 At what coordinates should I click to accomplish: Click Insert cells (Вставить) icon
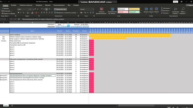tap(146, 9)
